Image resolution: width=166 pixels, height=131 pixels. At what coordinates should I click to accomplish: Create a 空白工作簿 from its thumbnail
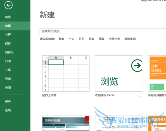[x=66, y=74]
